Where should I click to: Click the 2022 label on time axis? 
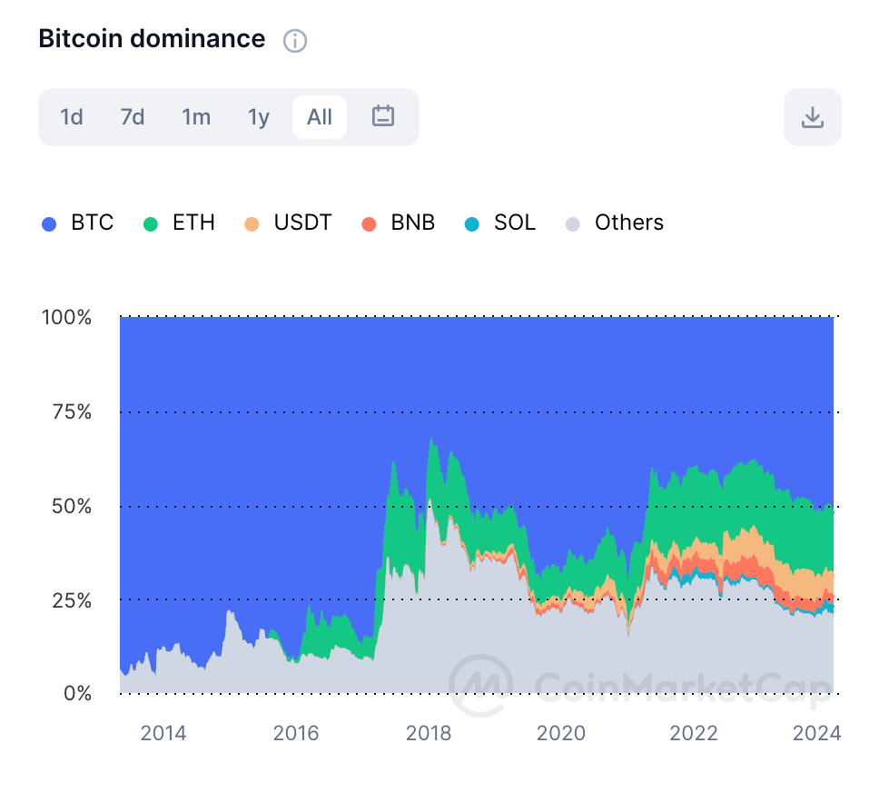click(694, 733)
